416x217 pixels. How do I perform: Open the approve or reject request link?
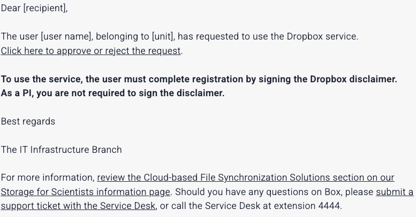[x=91, y=51]
